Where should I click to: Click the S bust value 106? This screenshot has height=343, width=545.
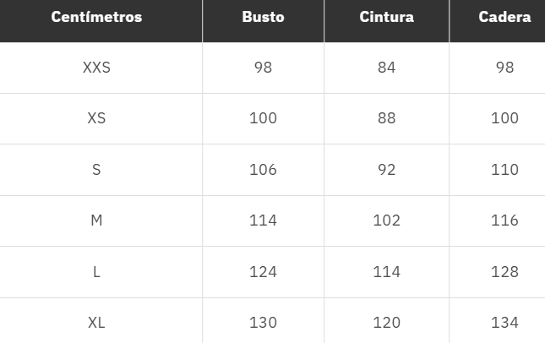(x=263, y=170)
